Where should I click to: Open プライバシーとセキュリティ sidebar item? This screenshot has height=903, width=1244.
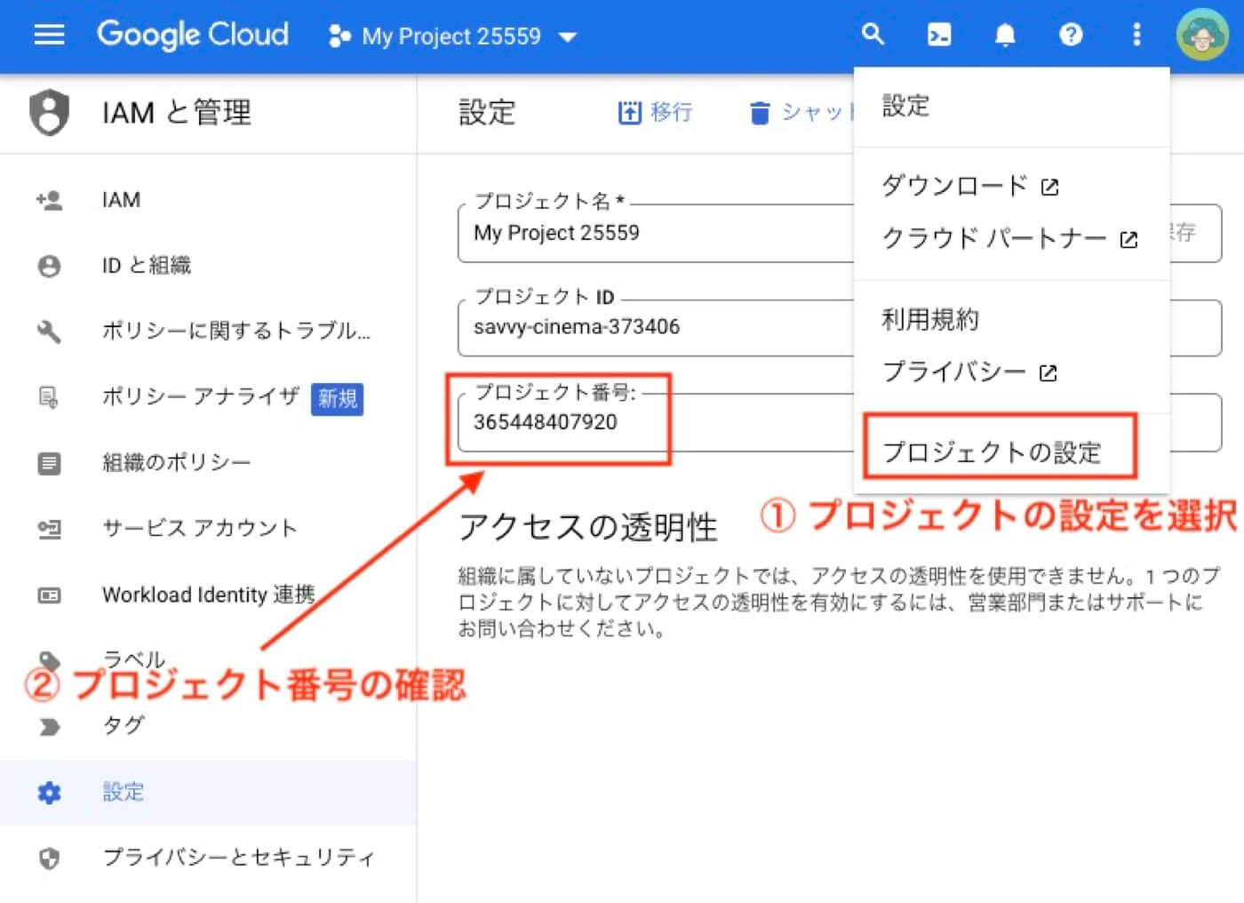[x=209, y=858]
